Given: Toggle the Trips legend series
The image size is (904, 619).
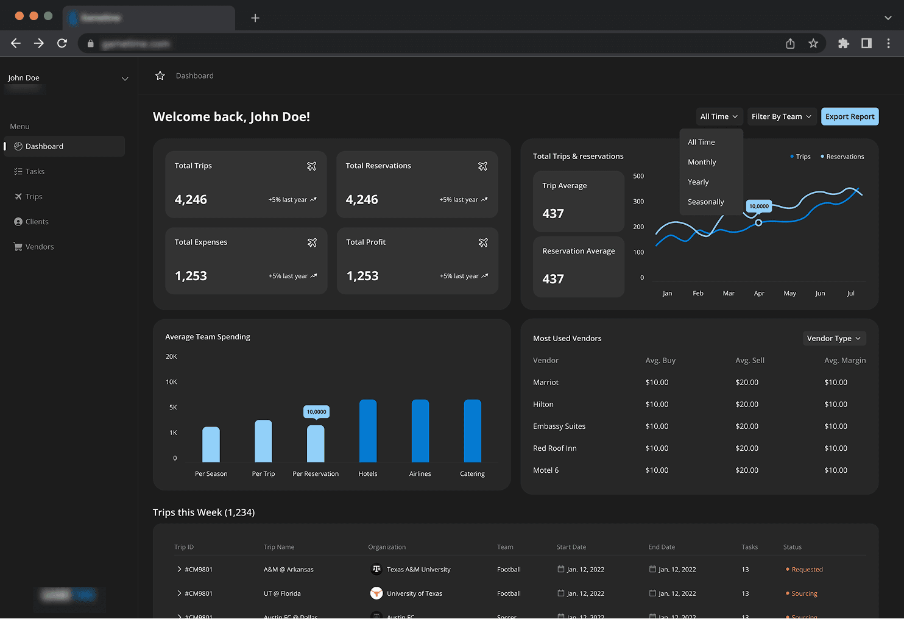Looking at the screenshot, I should 800,157.
